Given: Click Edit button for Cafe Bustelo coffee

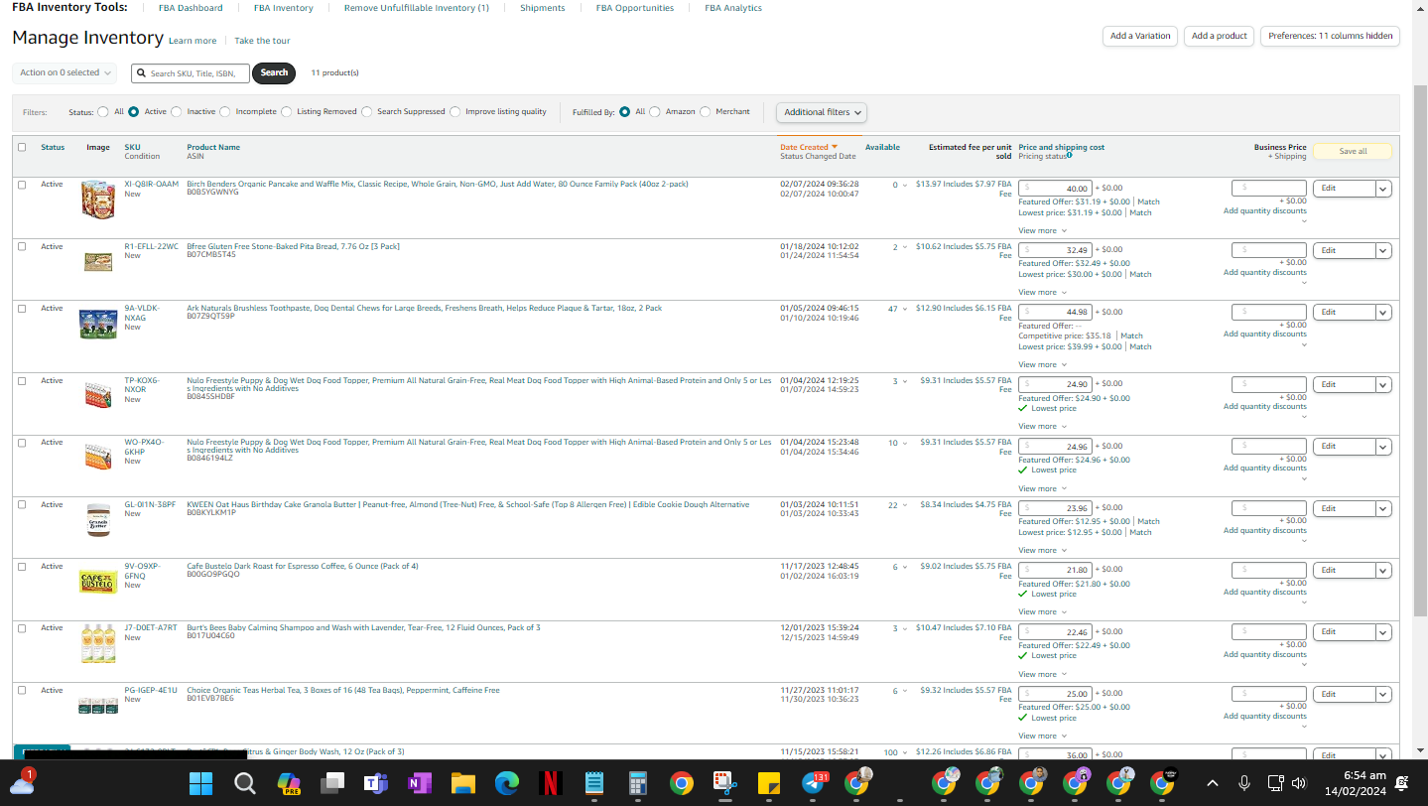Looking at the screenshot, I should coord(1344,571).
